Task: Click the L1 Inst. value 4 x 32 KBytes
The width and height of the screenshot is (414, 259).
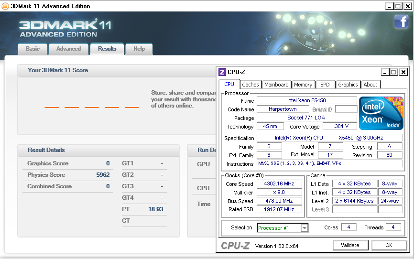Action: point(355,192)
